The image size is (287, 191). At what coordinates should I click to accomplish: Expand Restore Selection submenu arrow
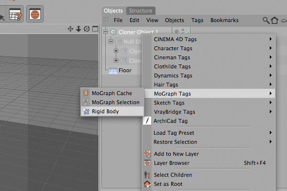271,142
